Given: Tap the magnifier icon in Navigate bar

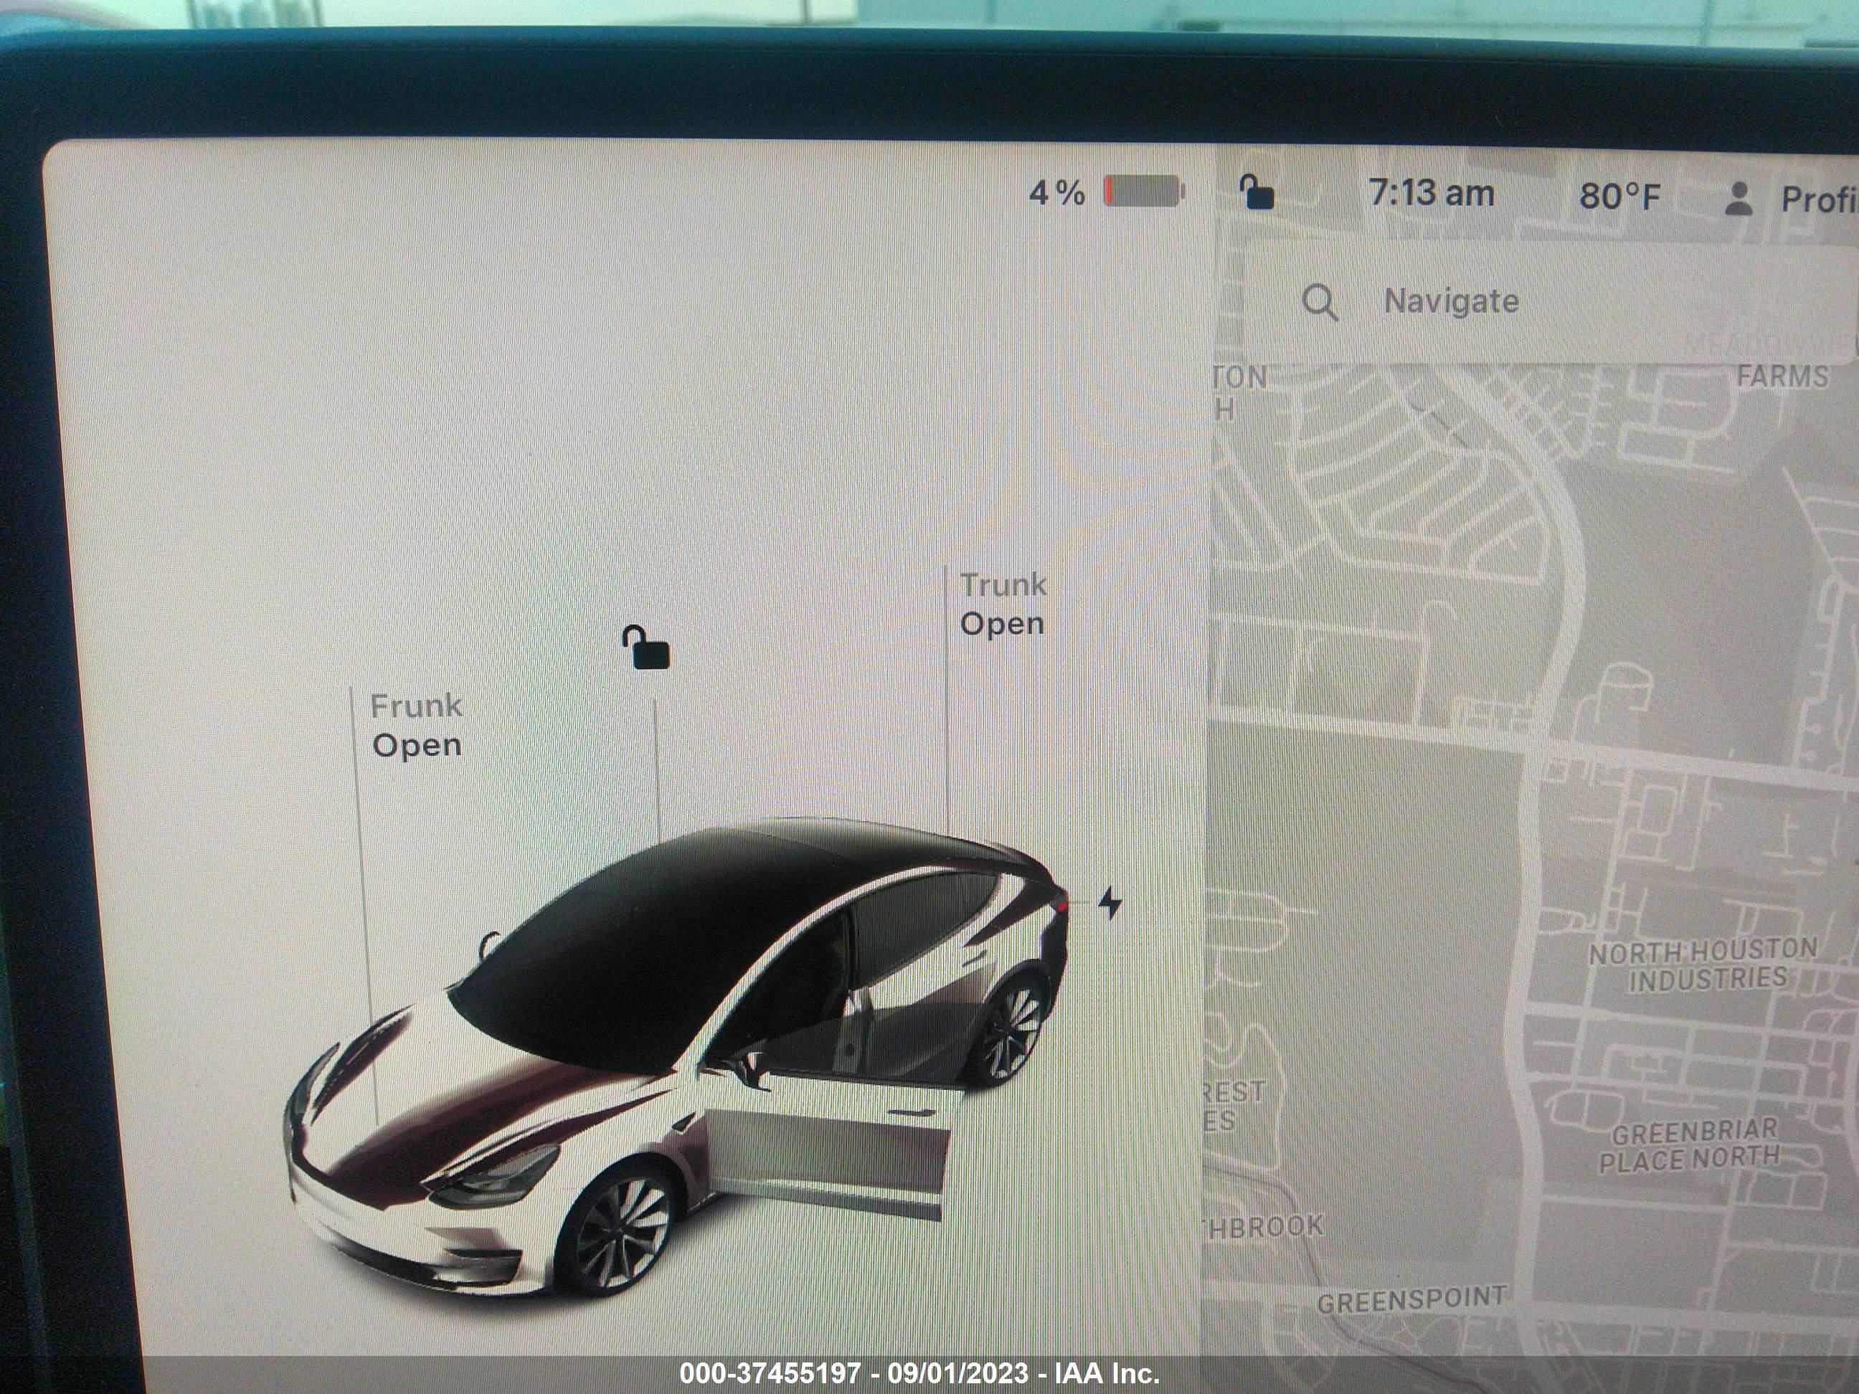Looking at the screenshot, I should click(x=1320, y=303).
